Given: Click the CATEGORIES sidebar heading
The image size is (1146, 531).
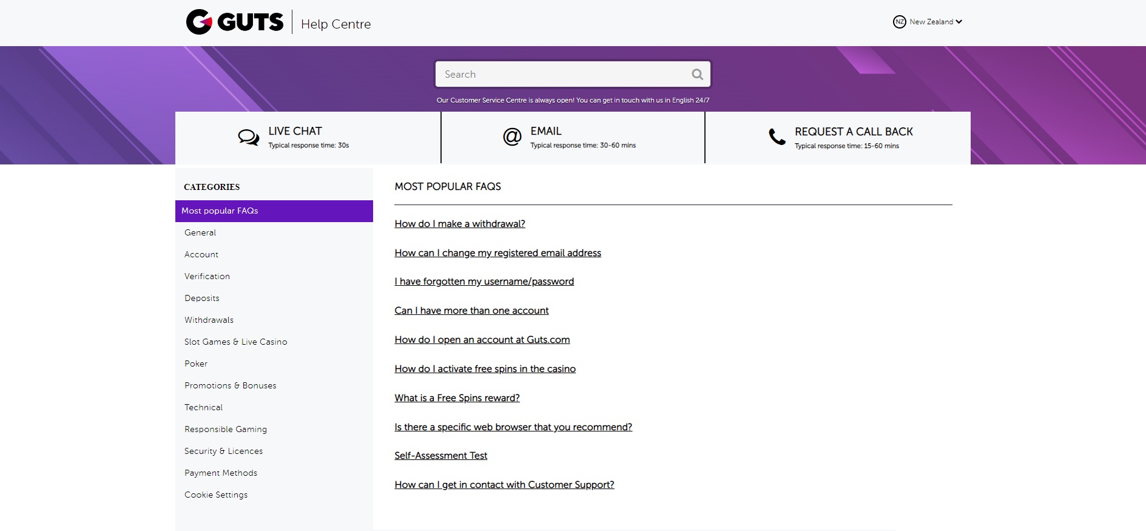Looking at the screenshot, I should point(212,187).
